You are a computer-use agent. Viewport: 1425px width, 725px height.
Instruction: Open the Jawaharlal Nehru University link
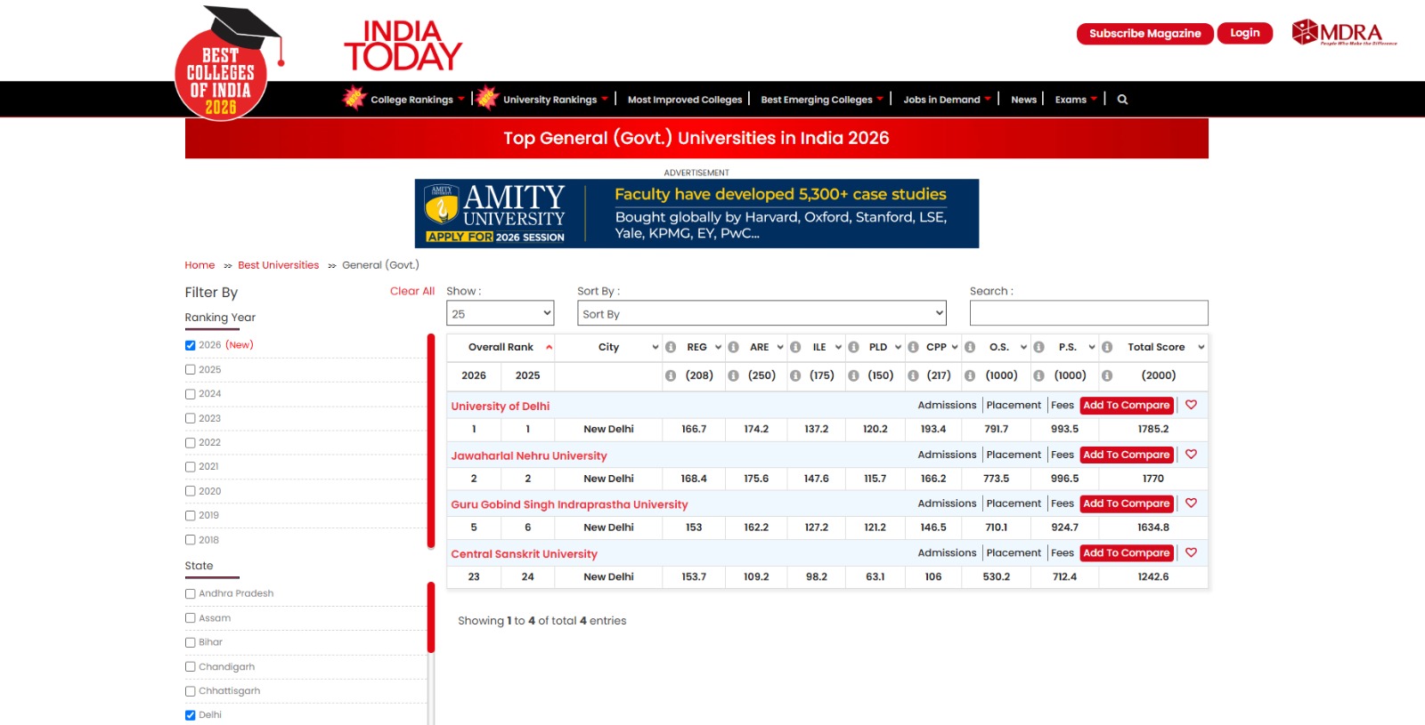[x=529, y=455]
